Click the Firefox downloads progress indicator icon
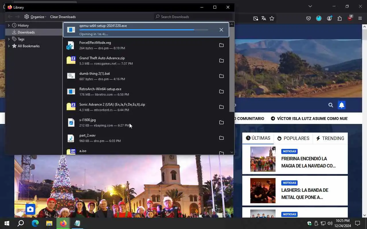367x229 pixels. 319,18
